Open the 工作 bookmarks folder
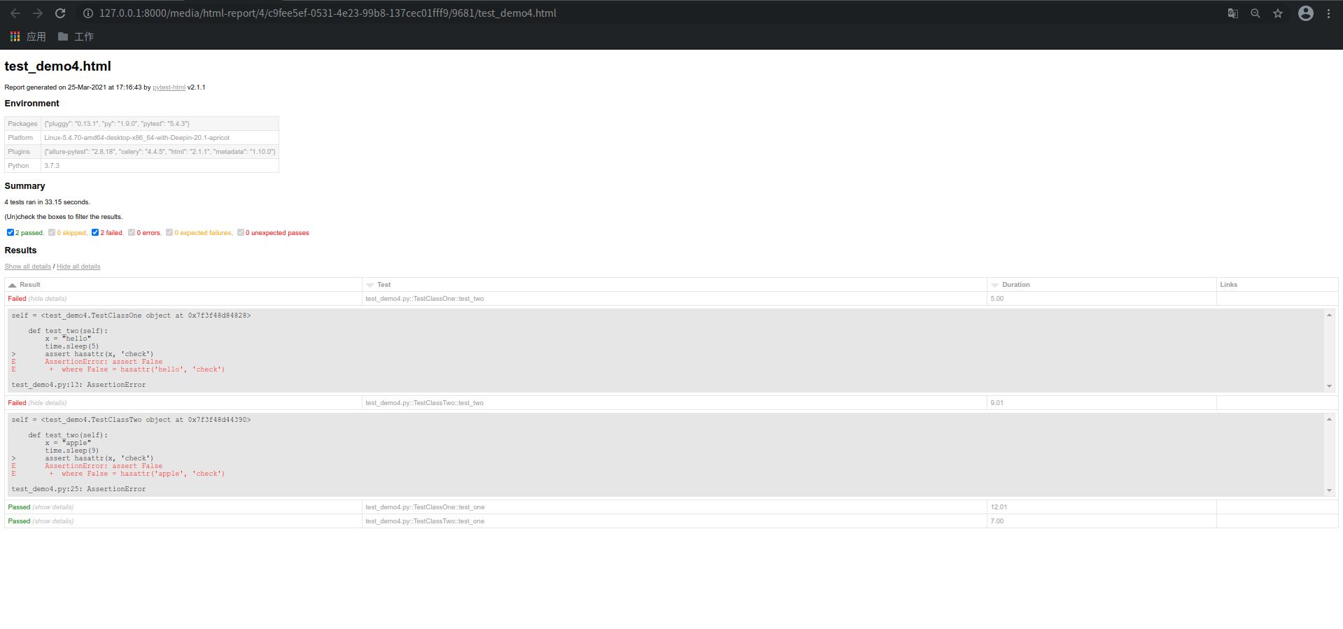 [x=76, y=36]
